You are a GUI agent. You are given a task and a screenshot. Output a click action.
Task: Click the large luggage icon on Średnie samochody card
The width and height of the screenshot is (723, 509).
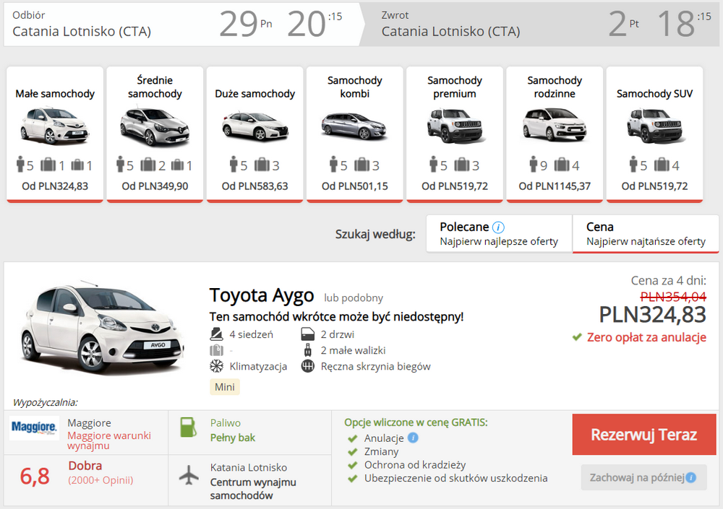click(148, 164)
